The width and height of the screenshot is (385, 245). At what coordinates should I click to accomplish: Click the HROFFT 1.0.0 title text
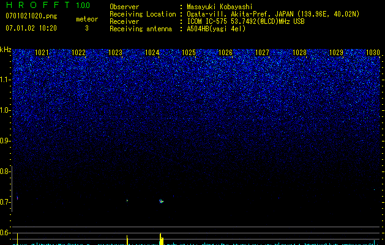pos(48,5)
